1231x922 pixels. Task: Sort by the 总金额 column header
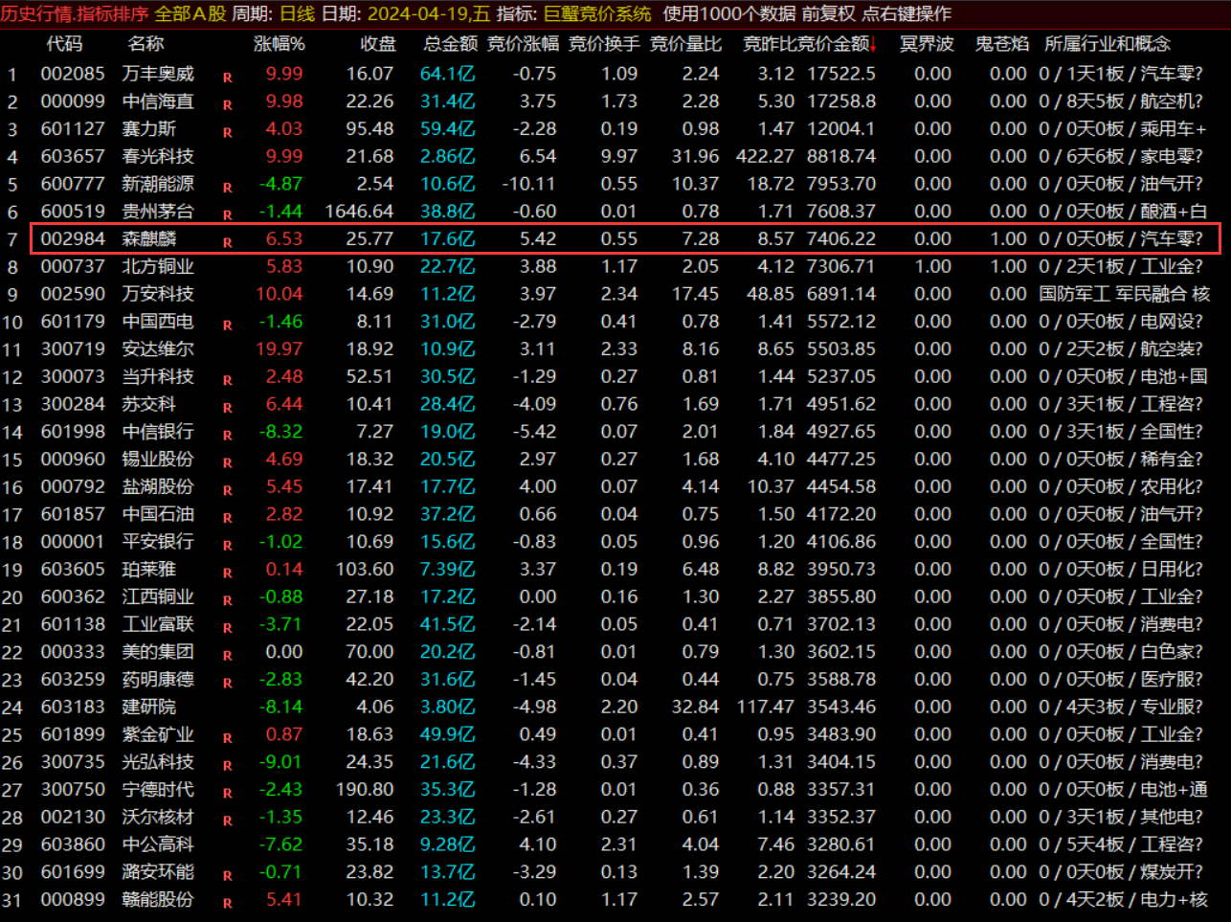coord(451,44)
